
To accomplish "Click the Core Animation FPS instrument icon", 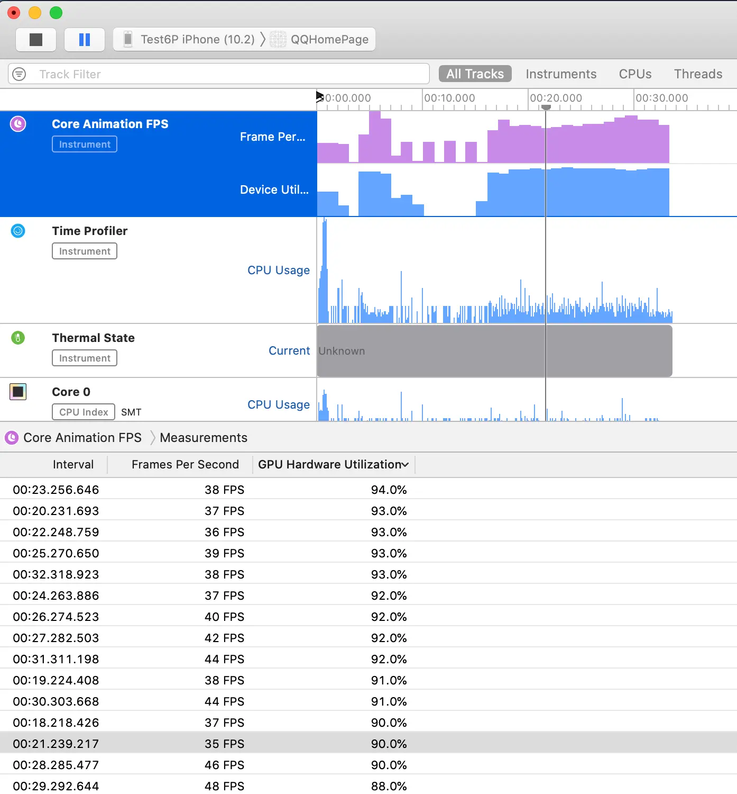I will tap(18, 124).
